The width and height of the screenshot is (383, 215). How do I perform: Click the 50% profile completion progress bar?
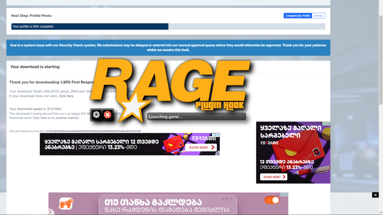pyautogui.click(x=168, y=26)
